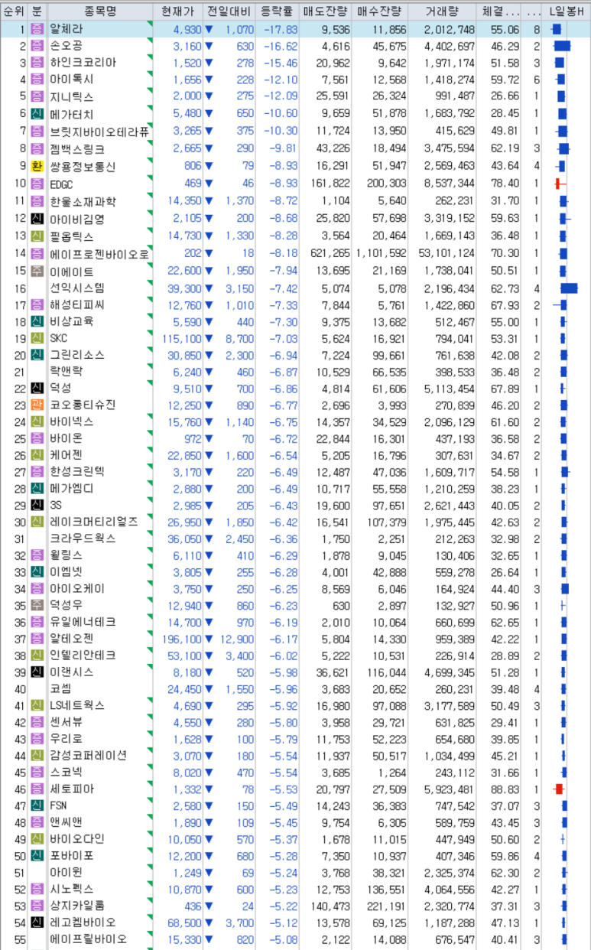
Task: Click the 신 badge beside LS네트웍스
Action: coord(37,705)
